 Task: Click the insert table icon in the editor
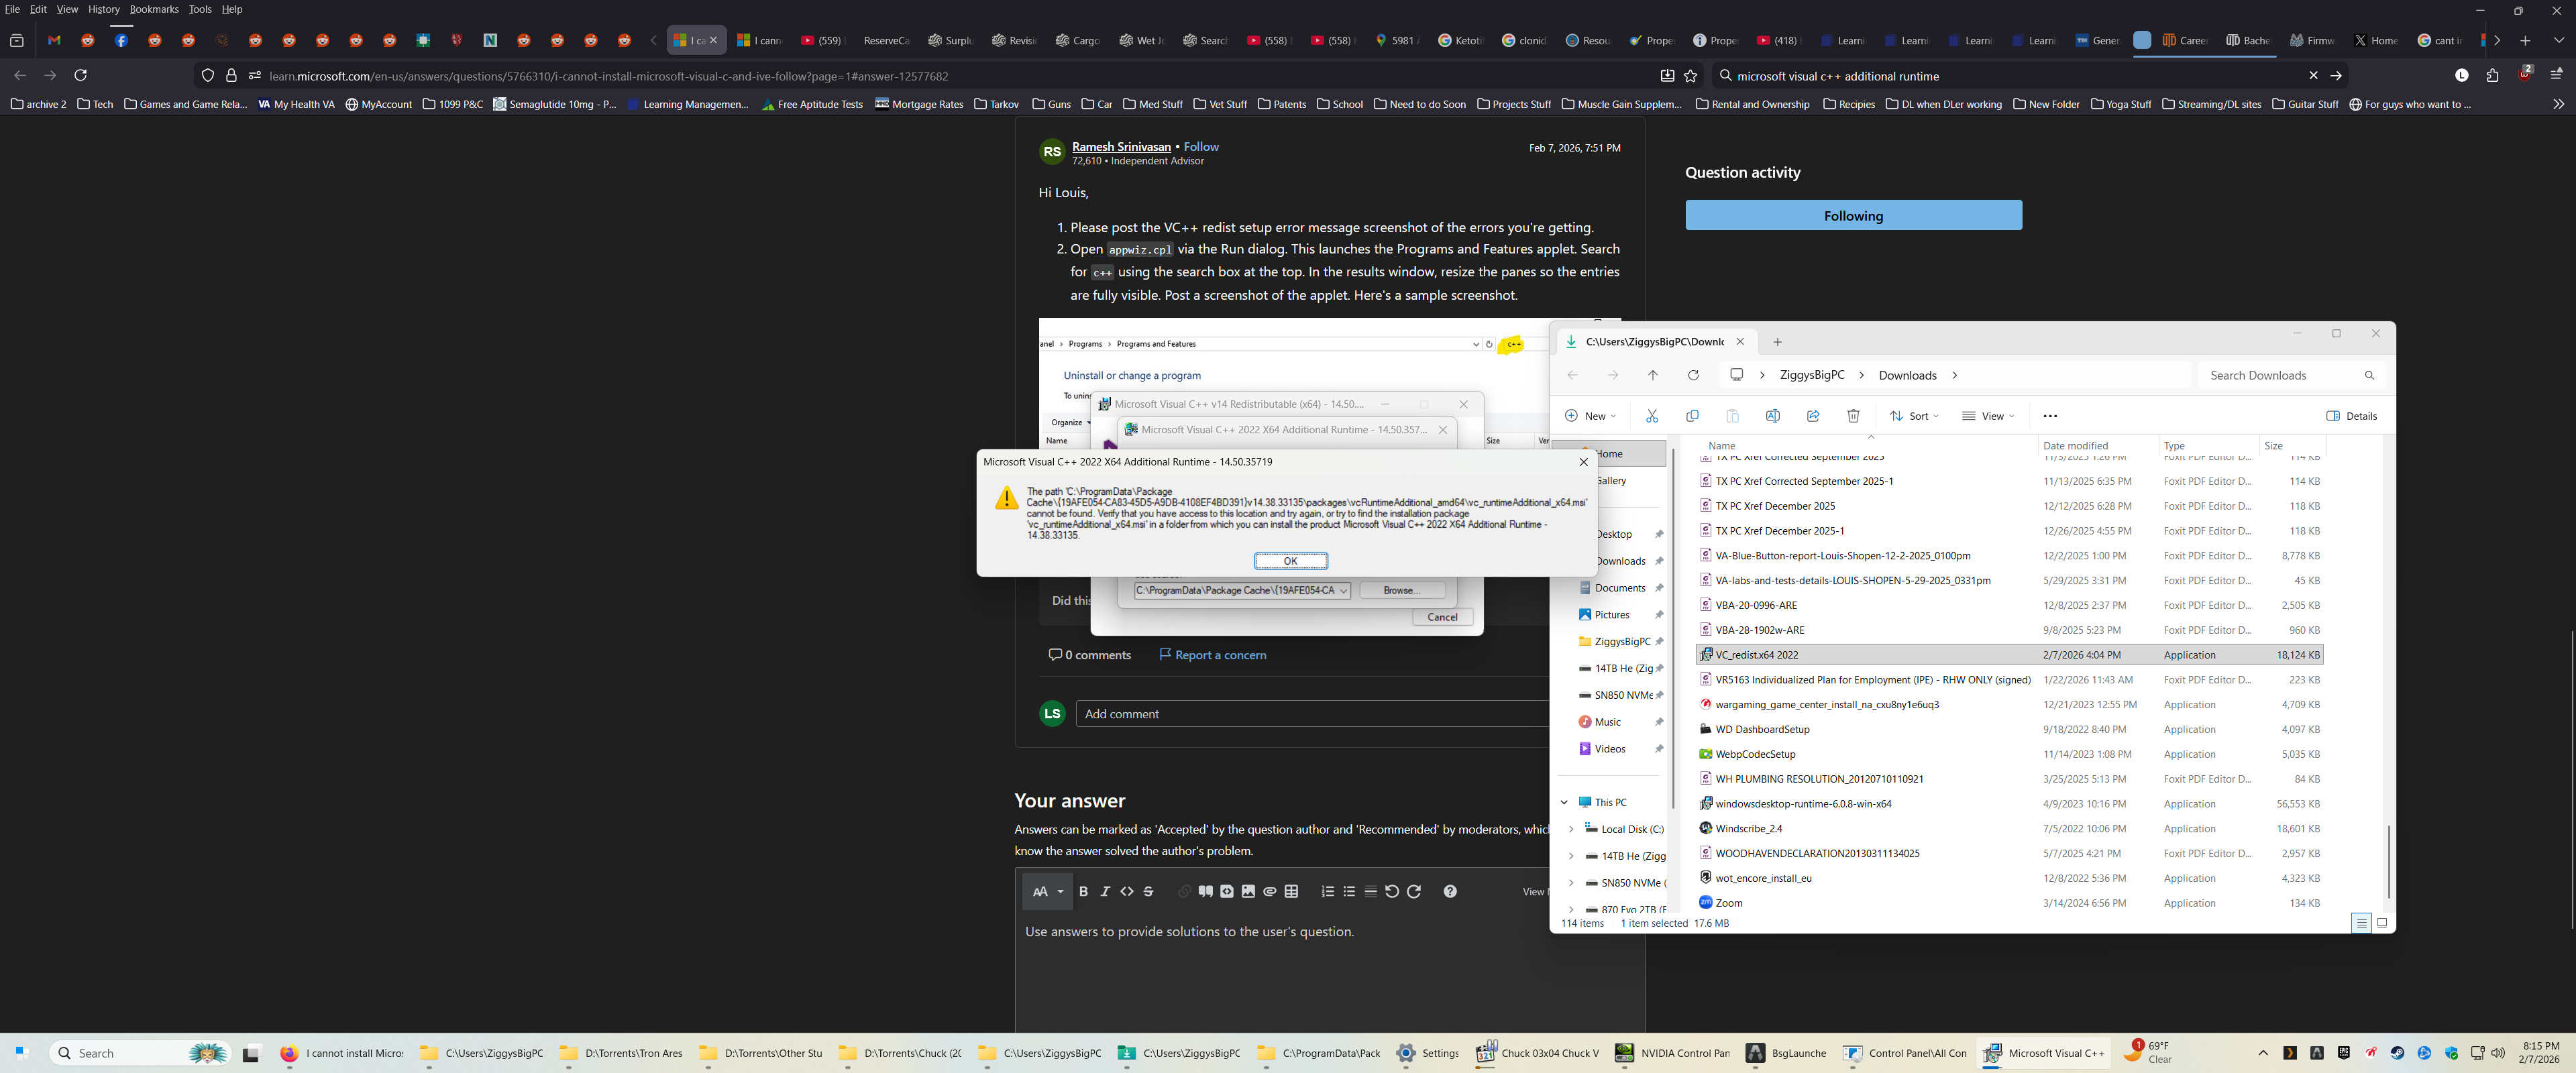click(x=1291, y=891)
